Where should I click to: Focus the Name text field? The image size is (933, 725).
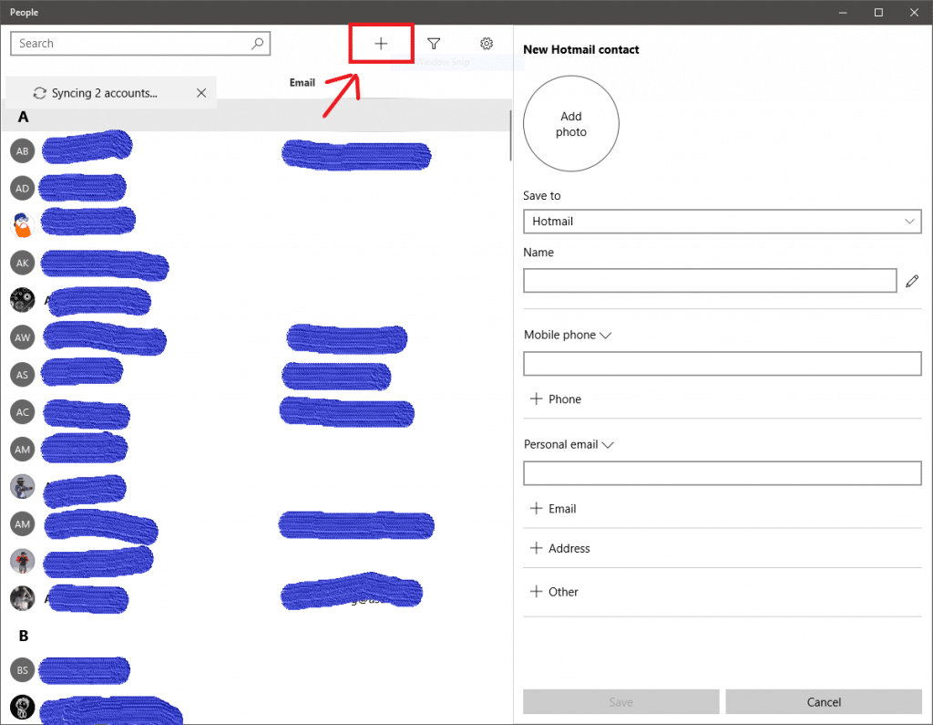[709, 280]
